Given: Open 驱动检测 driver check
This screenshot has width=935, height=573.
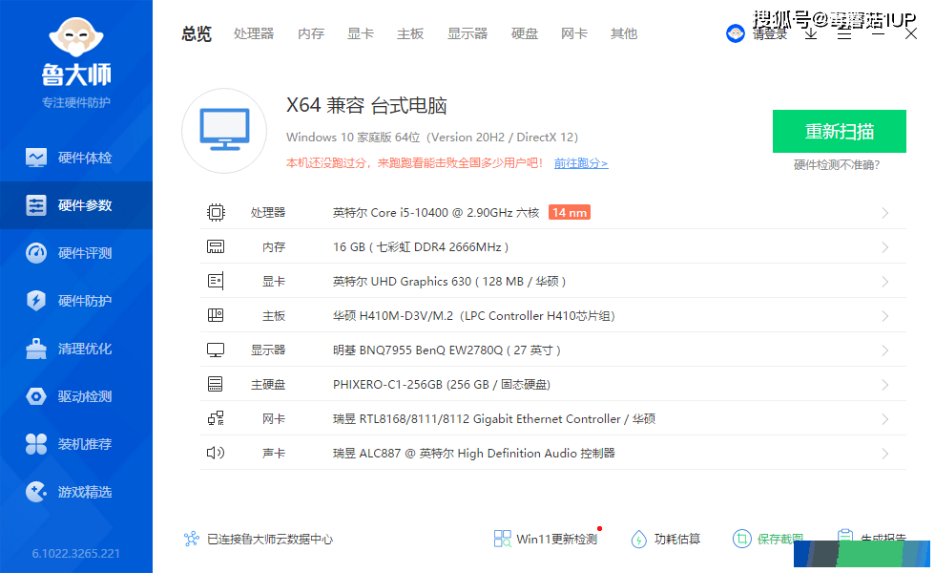Looking at the screenshot, I should pyautogui.click(x=76, y=396).
